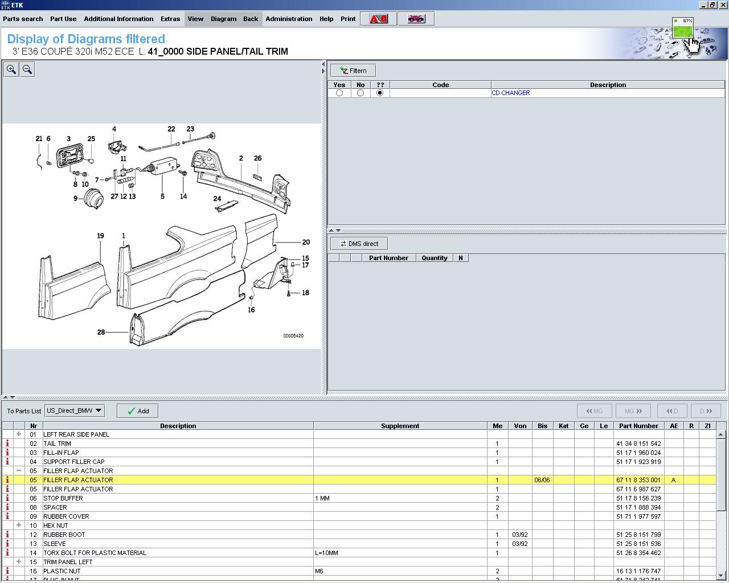
Task: Open the Parts search menu
Action: click(23, 19)
